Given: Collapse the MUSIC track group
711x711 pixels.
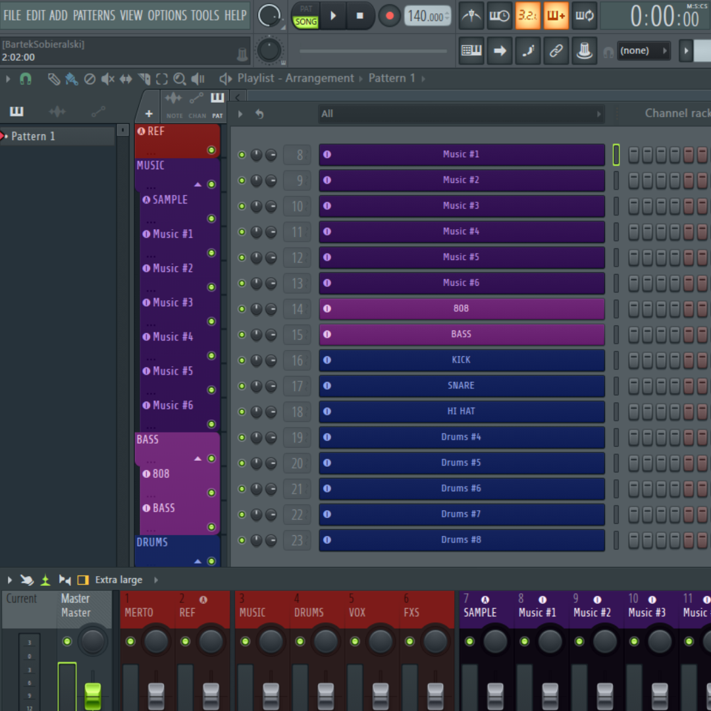Looking at the screenshot, I should pyautogui.click(x=197, y=184).
